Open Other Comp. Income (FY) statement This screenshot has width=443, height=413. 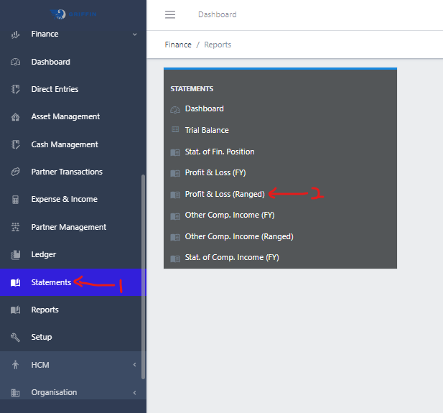pyautogui.click(x=229, y=215)
